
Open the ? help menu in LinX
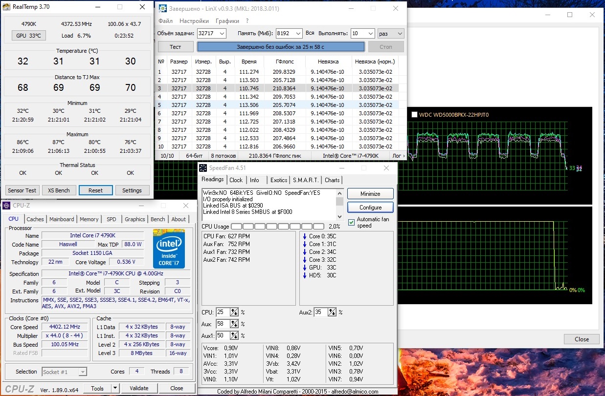click(247, 21)
